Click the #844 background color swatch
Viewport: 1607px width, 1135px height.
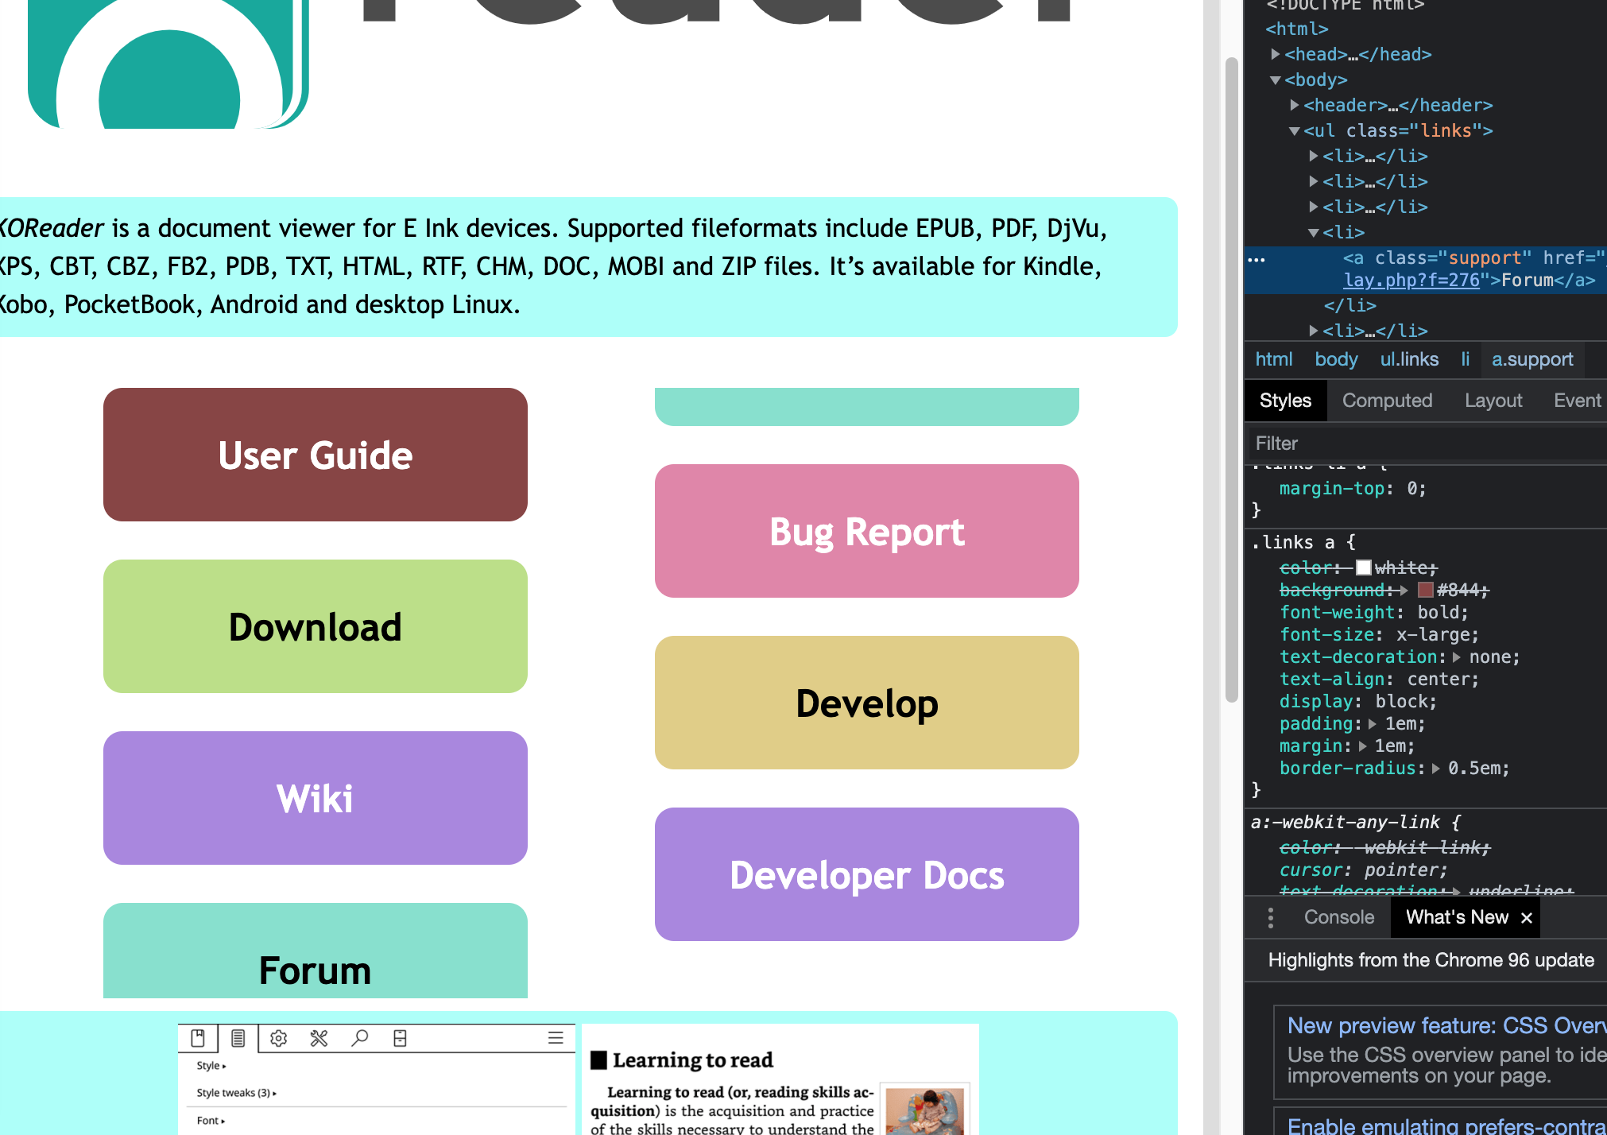pos(1425,590)
